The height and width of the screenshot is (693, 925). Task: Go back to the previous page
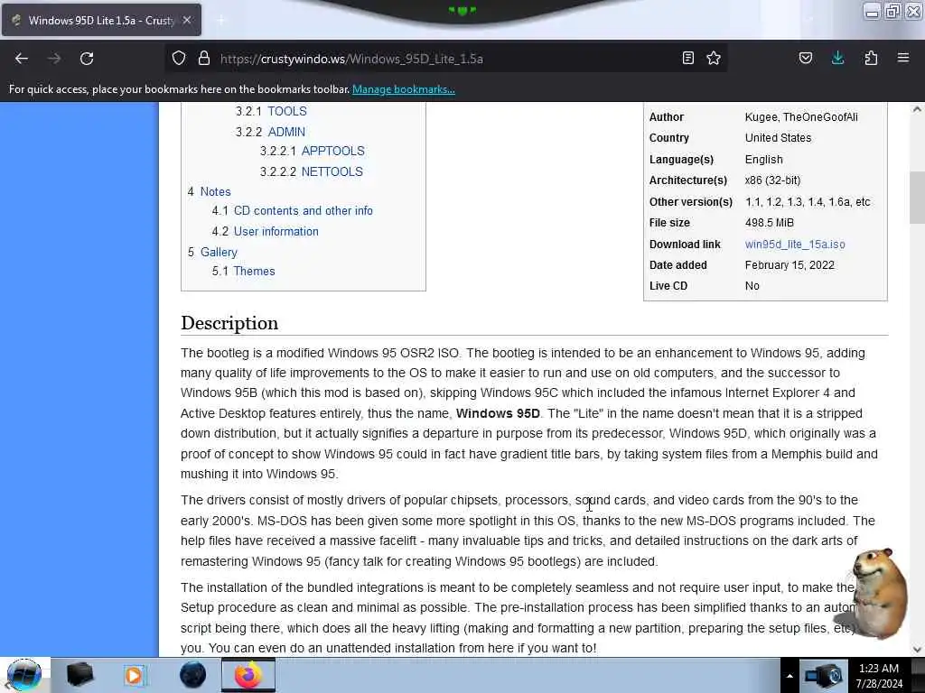point(22,59)
